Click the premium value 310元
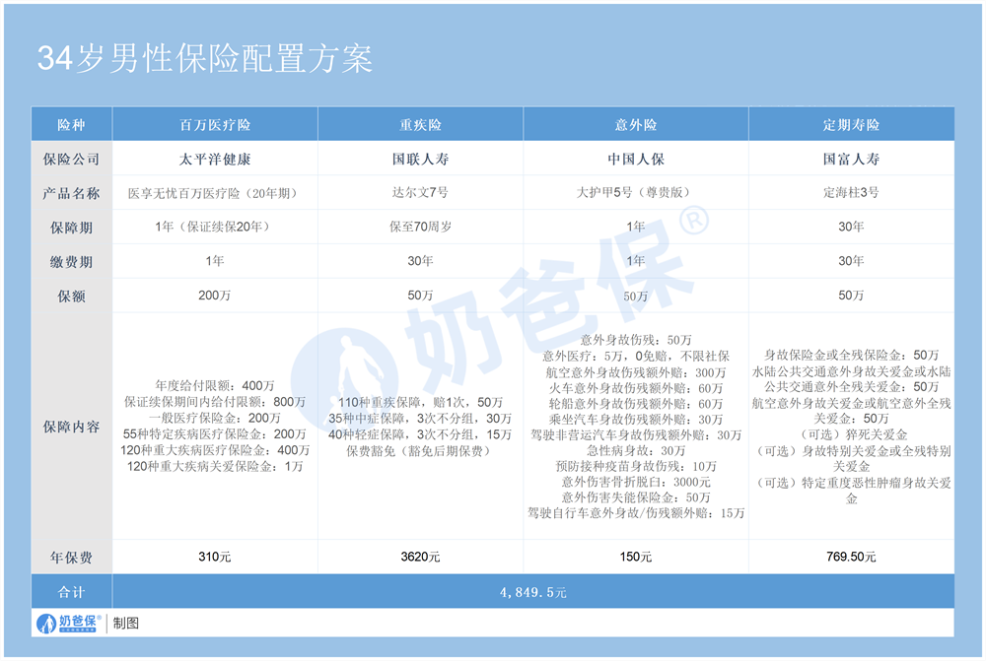The width and height of the screenshot is (986, 661). [215, 557]
